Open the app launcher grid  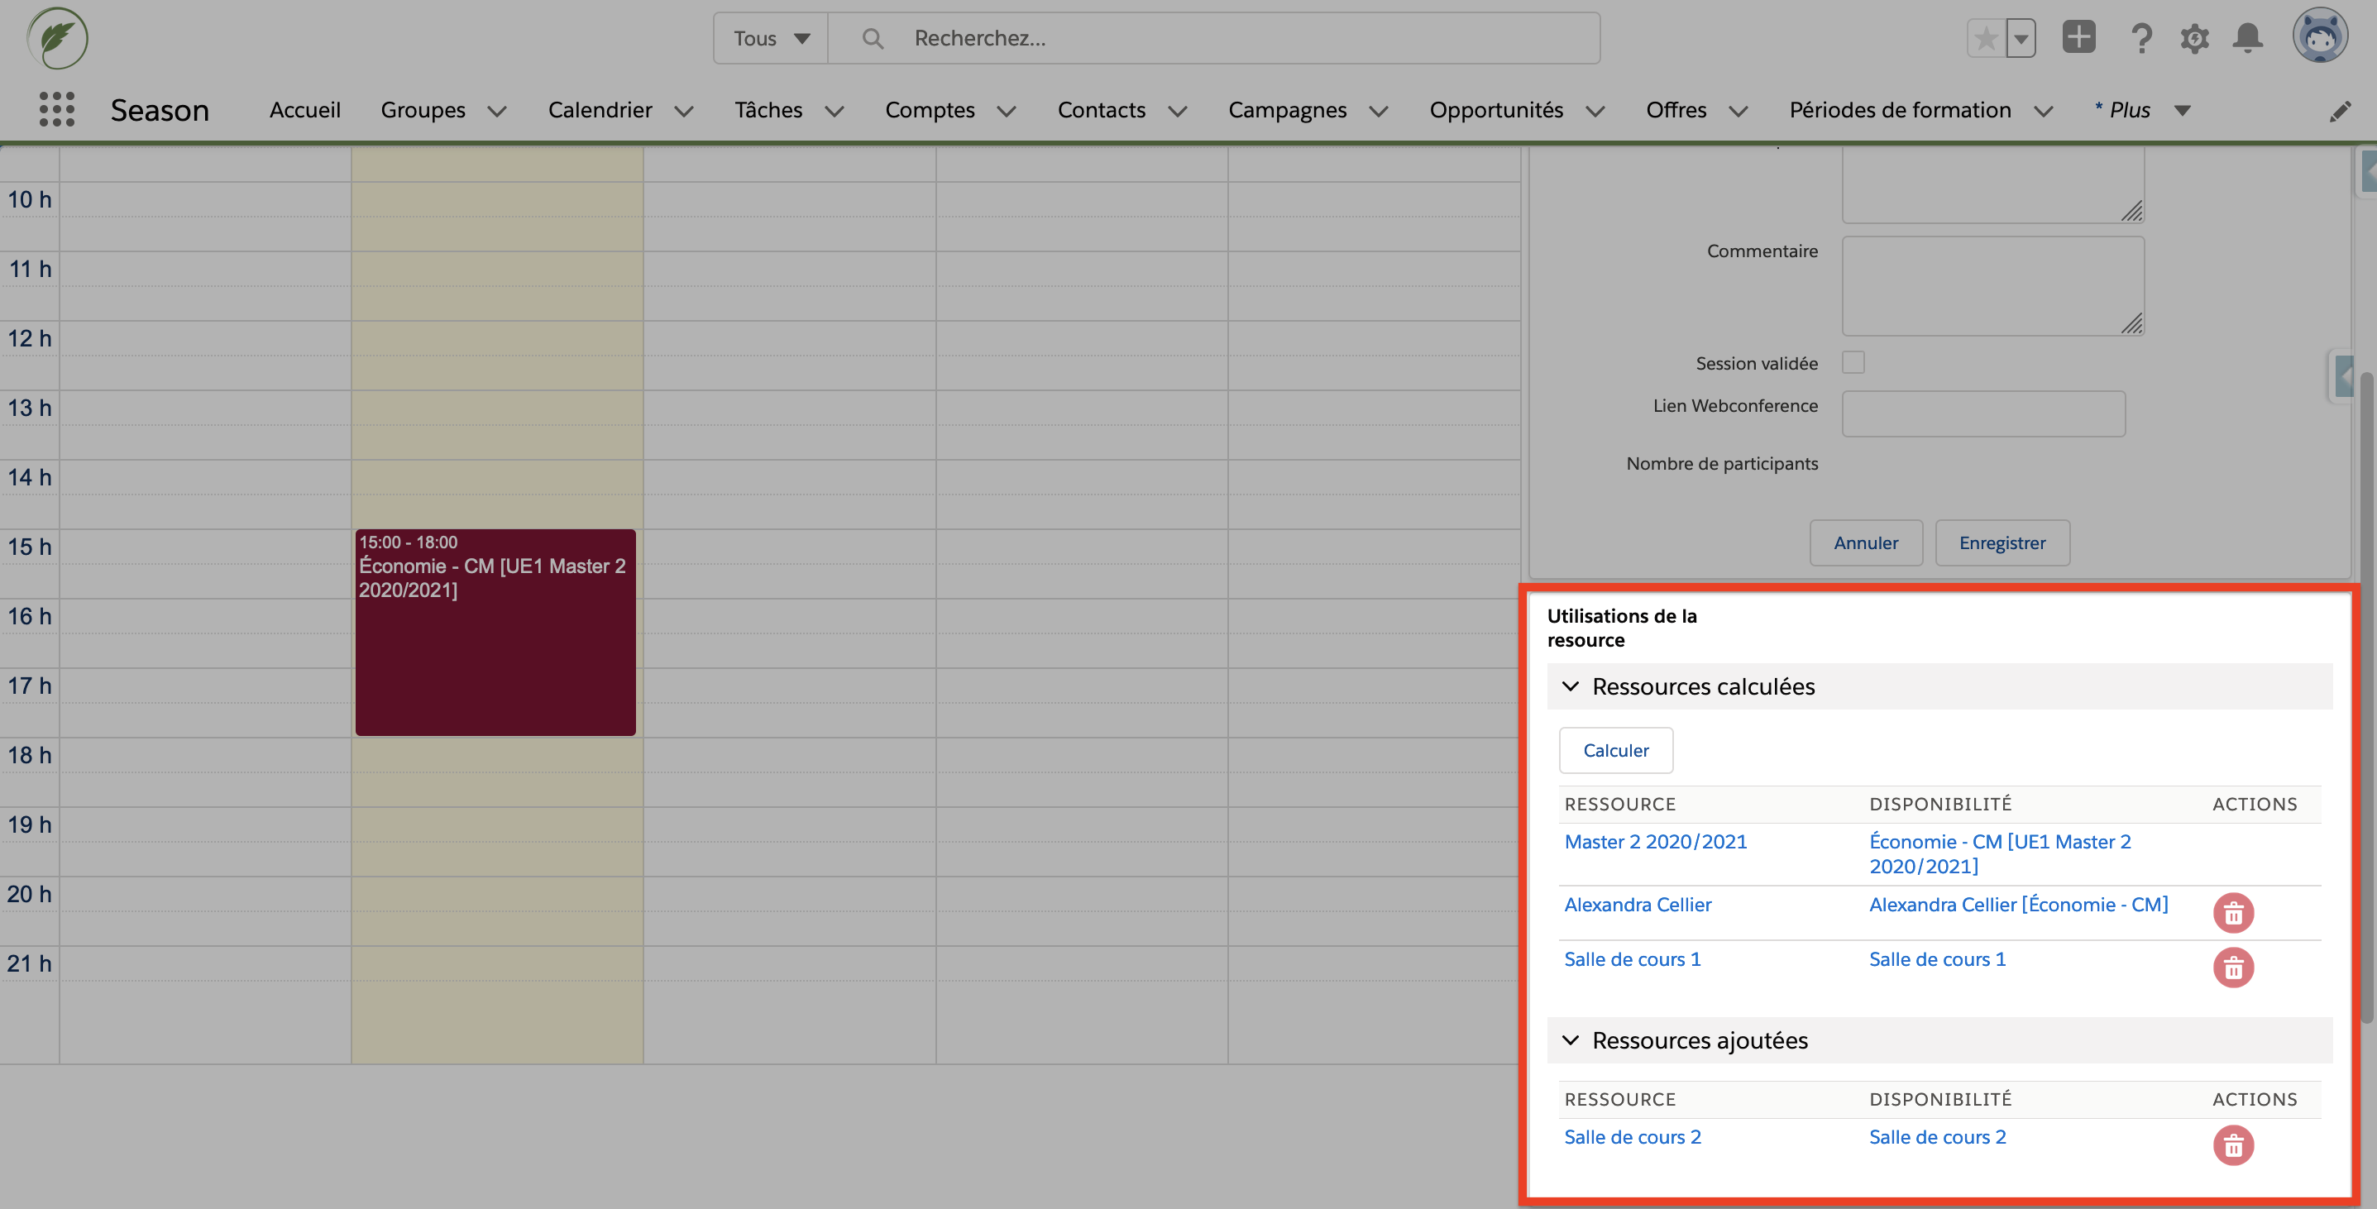[57, 109]
